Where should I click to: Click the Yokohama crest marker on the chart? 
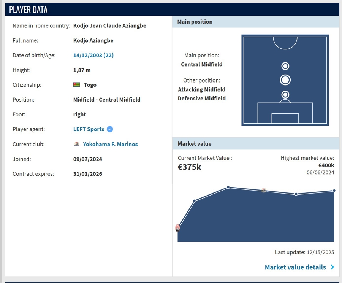264,190
